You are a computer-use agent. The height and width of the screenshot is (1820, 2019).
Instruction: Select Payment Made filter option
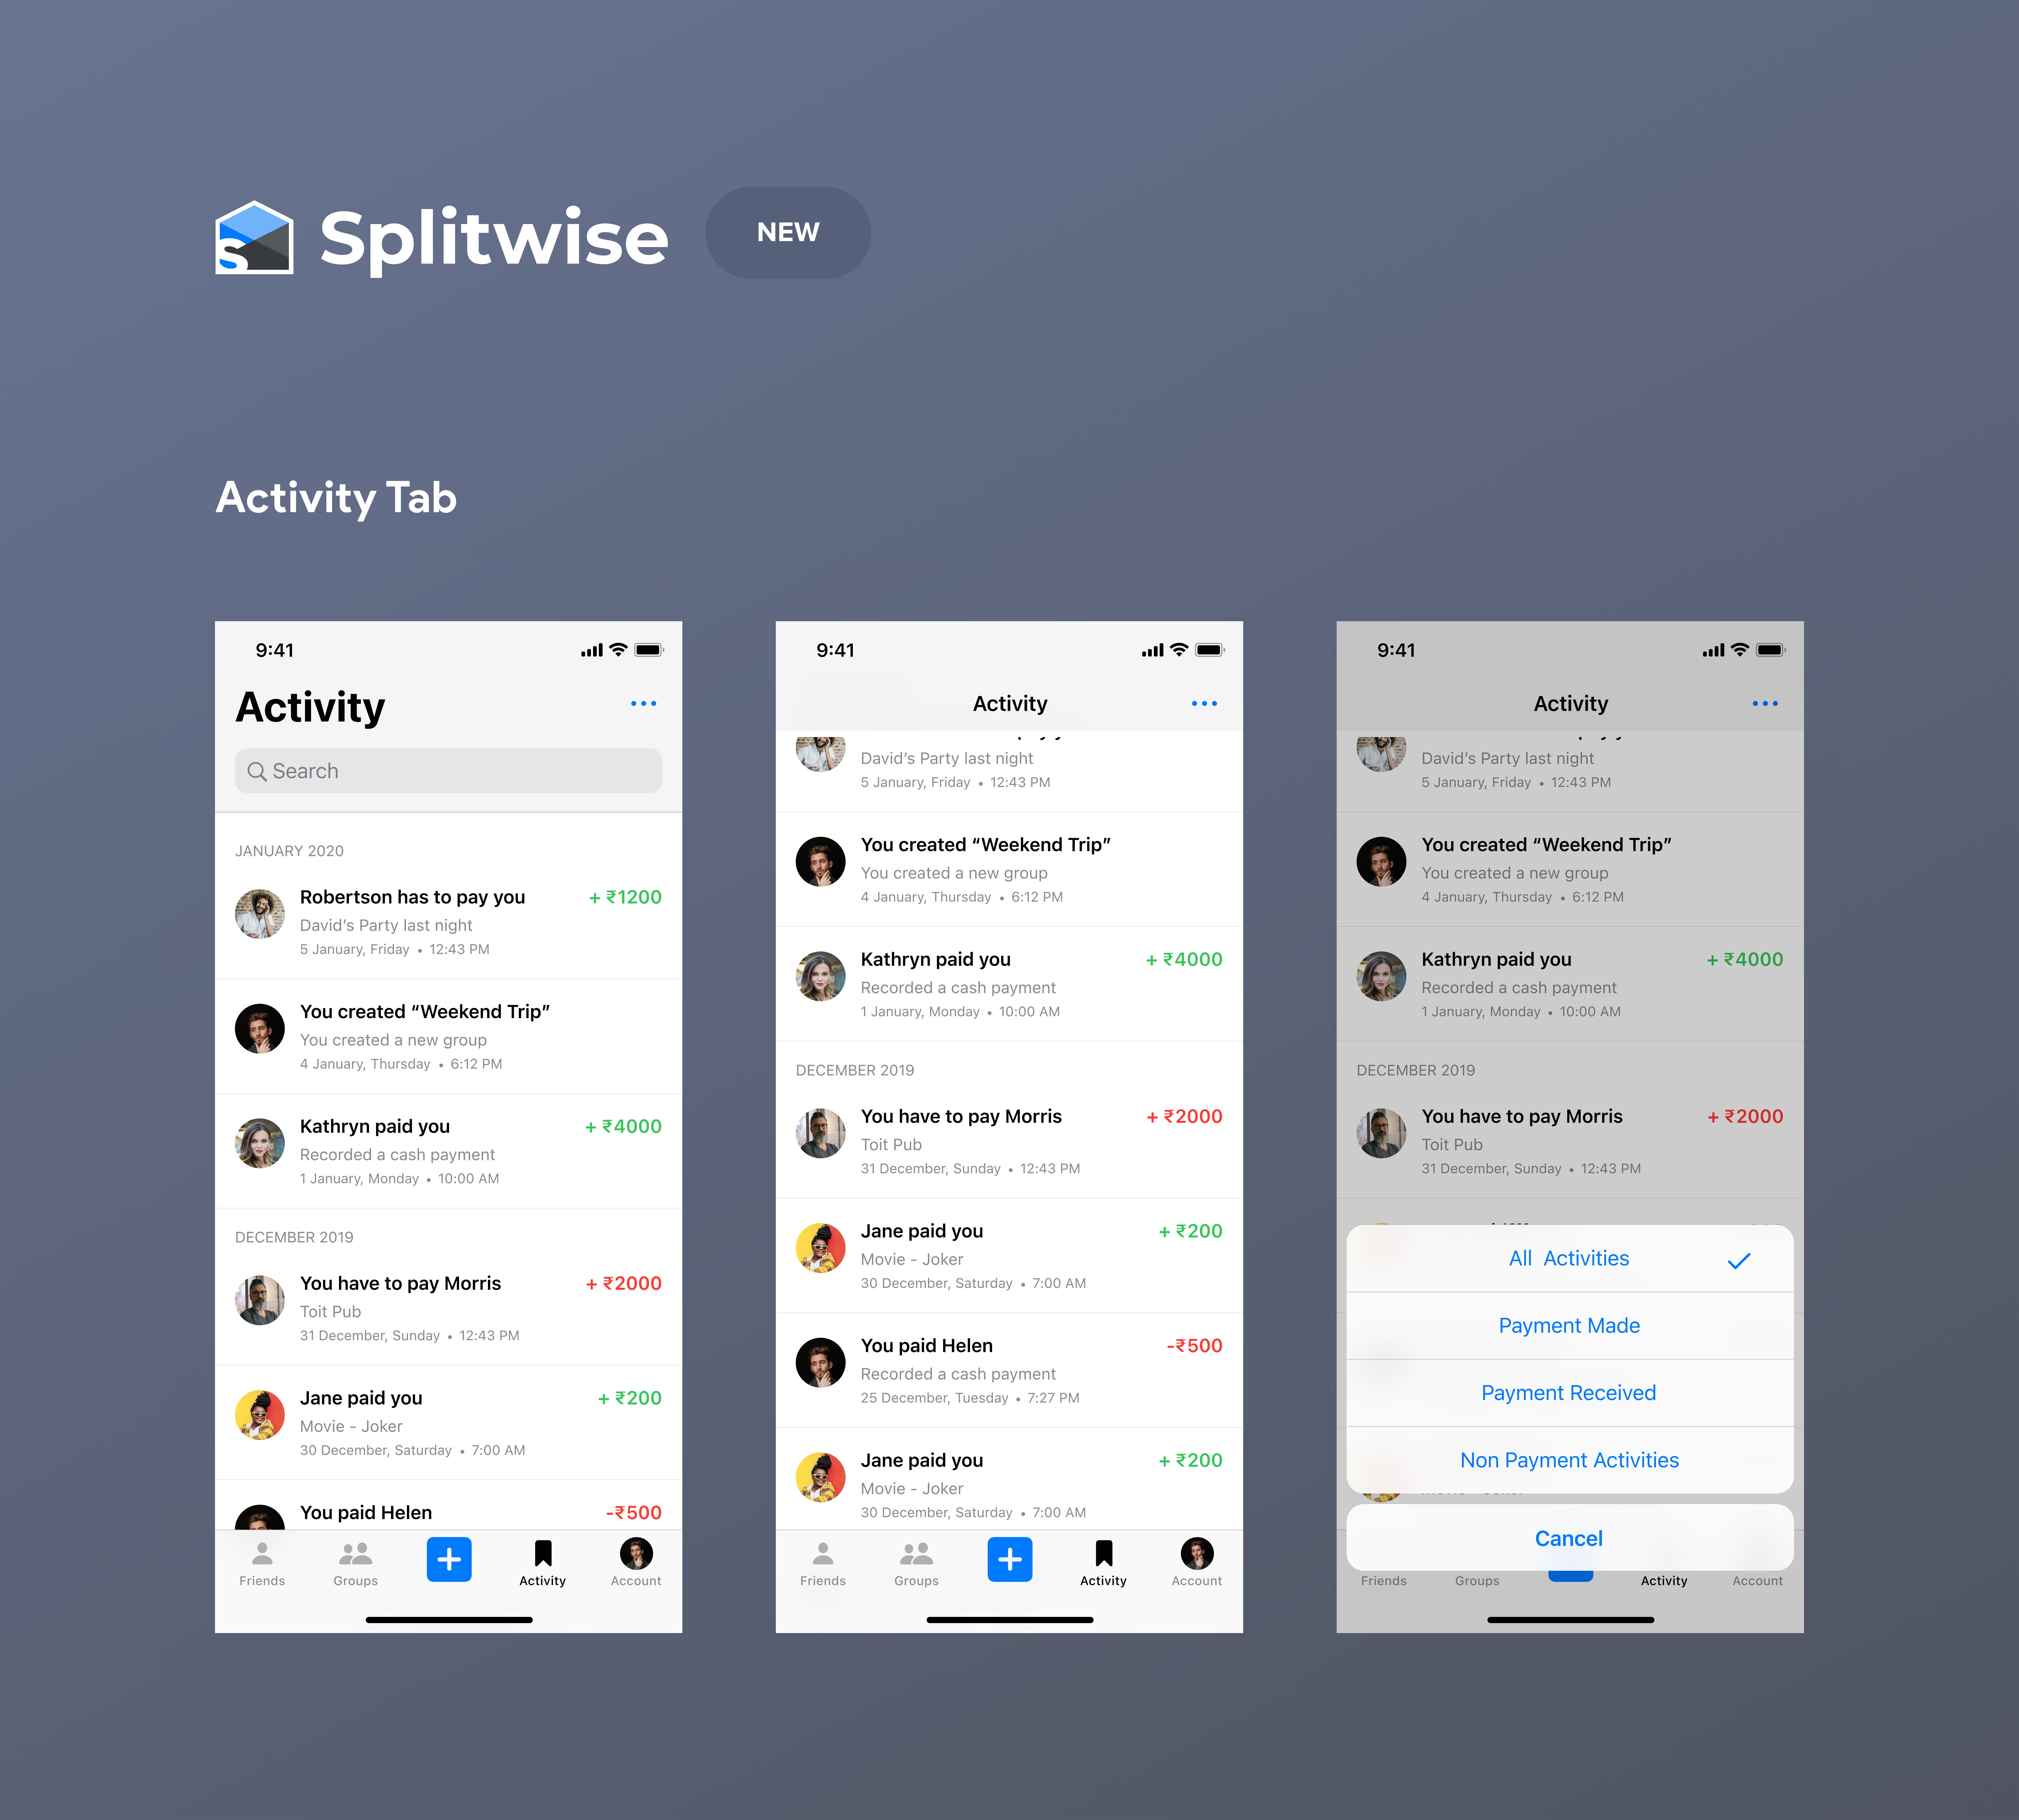(x=1569, y=1325)
